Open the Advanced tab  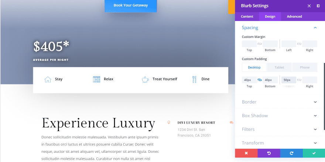pyautogui.click(x=294, y=17)
